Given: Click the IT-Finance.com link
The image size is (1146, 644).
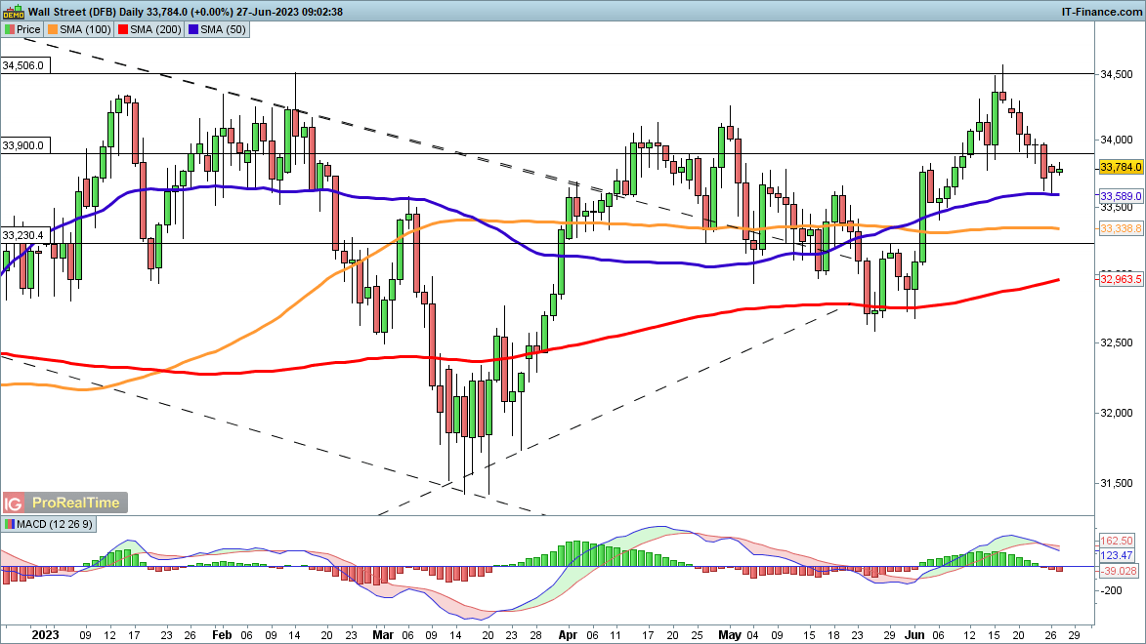Looking at the screenshot, I should click(x=1101, y=12).
